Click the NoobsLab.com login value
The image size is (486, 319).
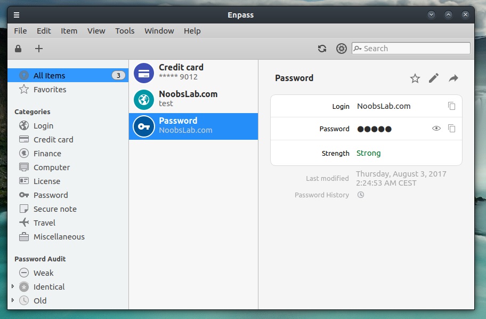click(384, 106)
